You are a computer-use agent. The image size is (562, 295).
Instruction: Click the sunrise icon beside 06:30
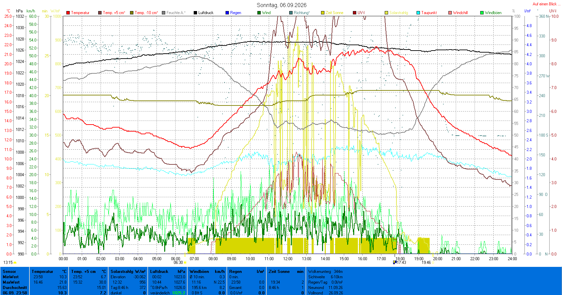point(185,263)
